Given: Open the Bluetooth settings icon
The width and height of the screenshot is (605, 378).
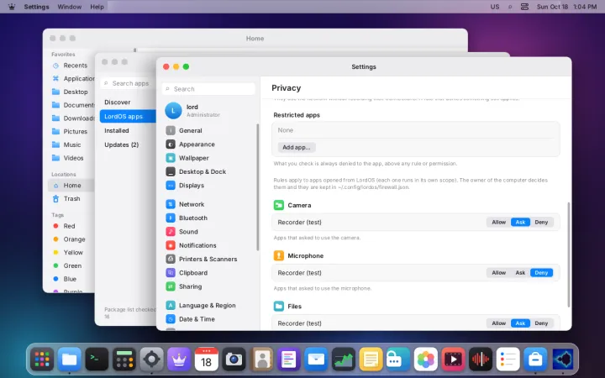Looking at the screenshot, I should pyautogui.click(x=170, y=218).
